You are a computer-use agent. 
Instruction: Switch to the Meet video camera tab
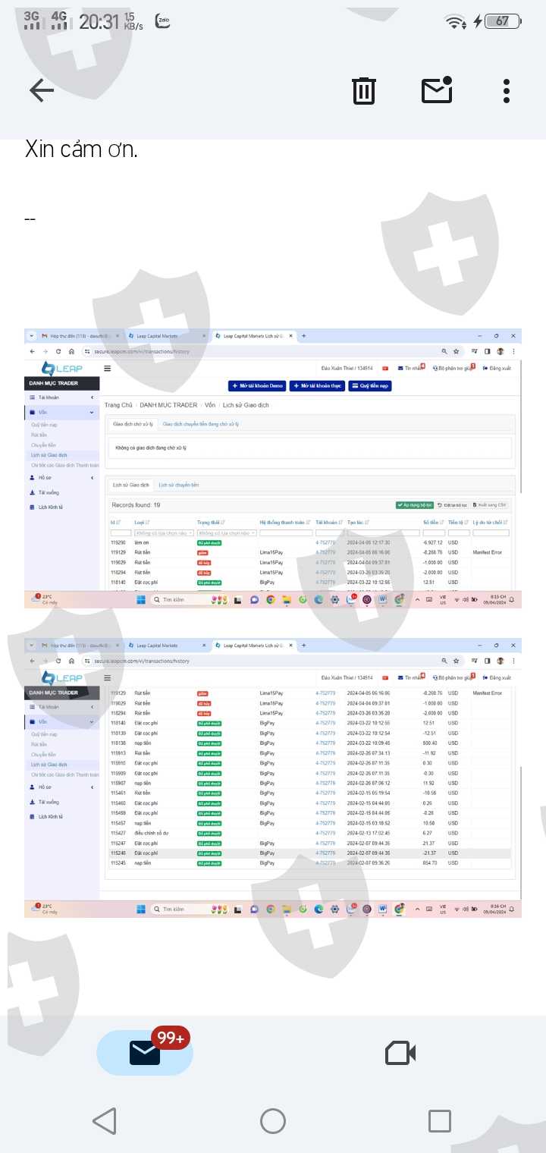[x=400, y=1053]
